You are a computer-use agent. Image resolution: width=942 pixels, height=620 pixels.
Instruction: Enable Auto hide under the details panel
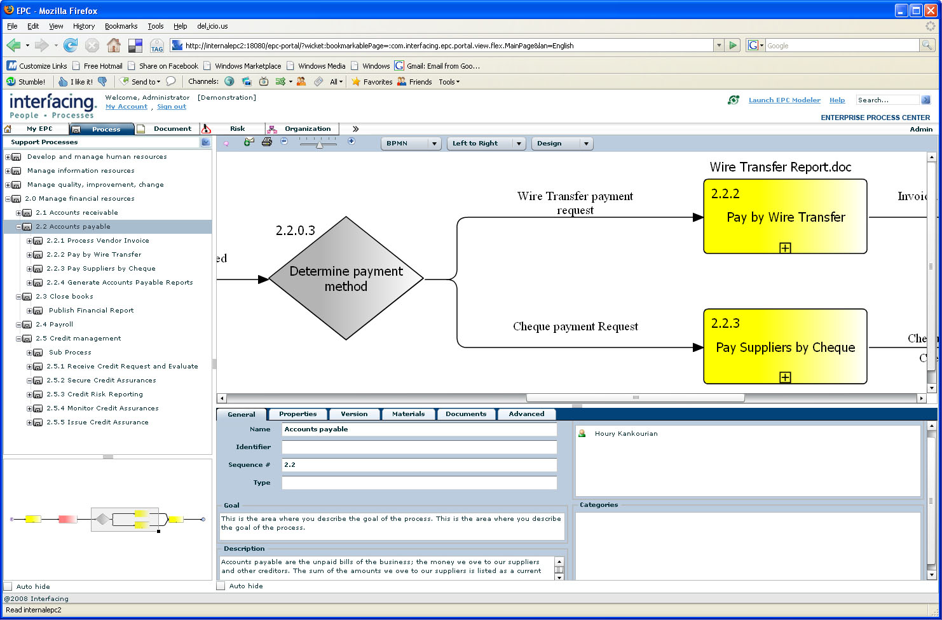click(x=221, y=586)
